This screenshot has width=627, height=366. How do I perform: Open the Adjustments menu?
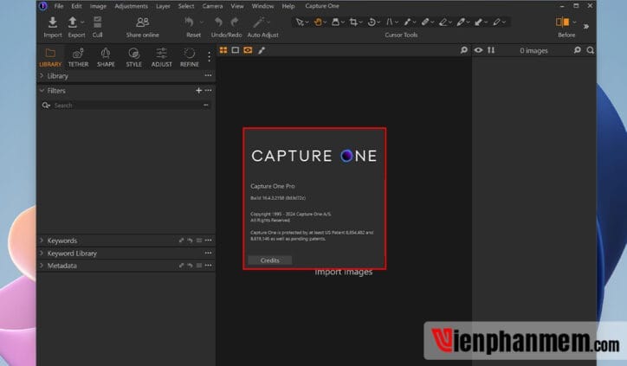[x=131, y=6]
